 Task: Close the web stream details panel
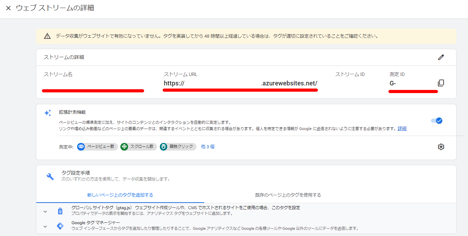[x=8, y=8]
